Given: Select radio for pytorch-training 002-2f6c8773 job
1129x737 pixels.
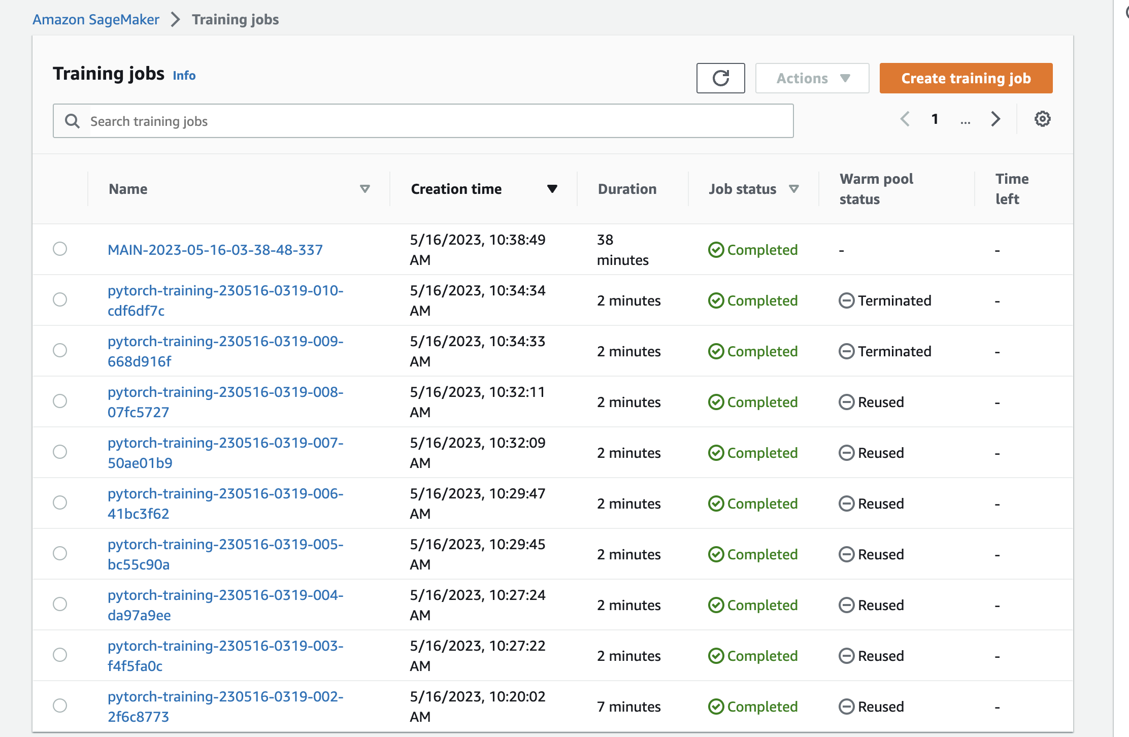Looking at the screenshot, I should click(60, 706).
